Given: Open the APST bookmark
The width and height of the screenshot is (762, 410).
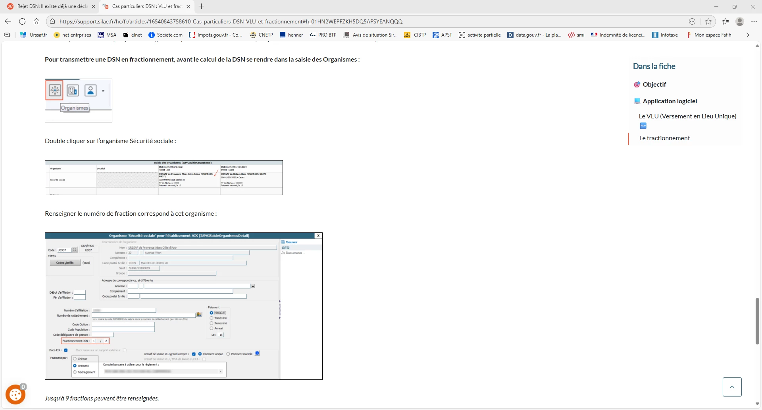Looking at the screenshot, I should 443,35.
